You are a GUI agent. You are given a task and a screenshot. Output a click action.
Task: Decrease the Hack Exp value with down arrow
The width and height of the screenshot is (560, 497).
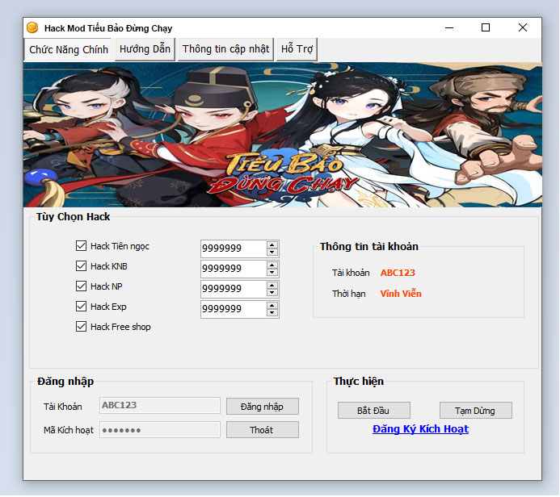[272, 313]
